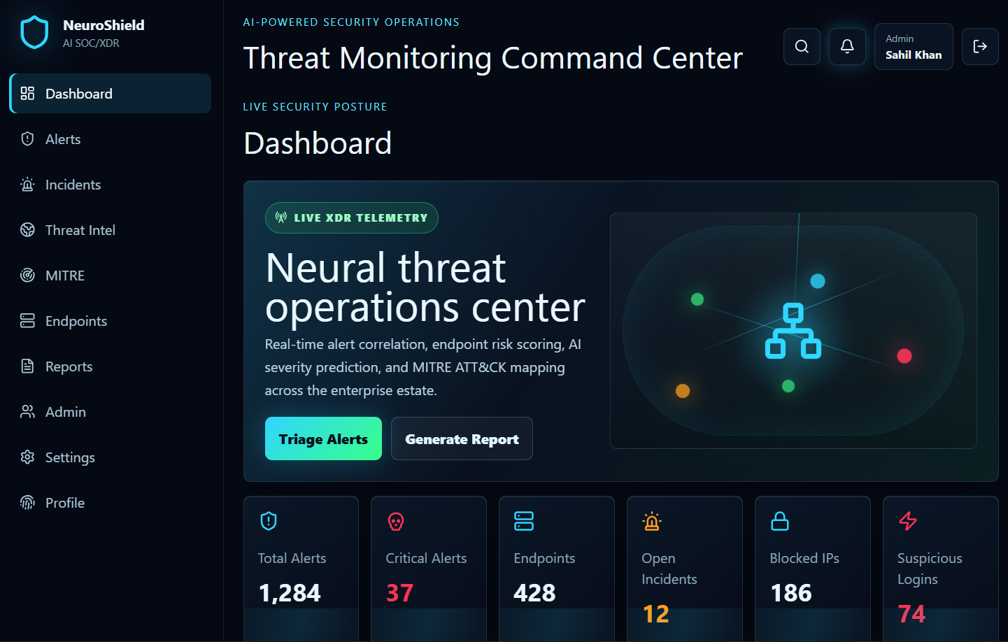Click the Total Alerts shield icon
This screenshot has height=642, width=1008.
click(269, 521)
